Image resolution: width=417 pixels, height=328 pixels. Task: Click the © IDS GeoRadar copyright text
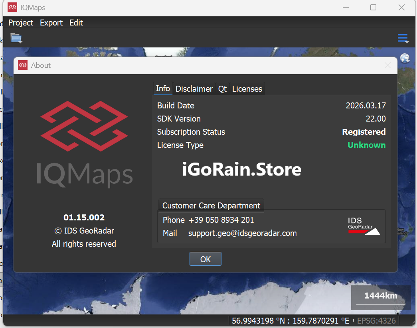coord(84,231)
